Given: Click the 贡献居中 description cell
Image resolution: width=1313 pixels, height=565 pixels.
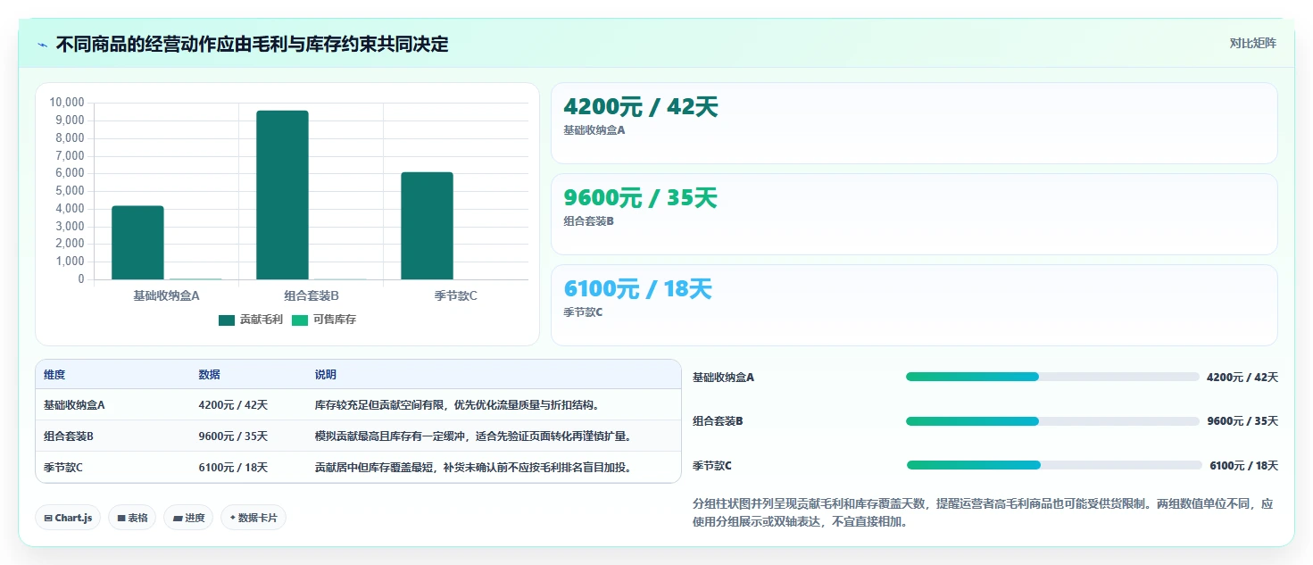Looking at the screenshot, I should point(473,467).
